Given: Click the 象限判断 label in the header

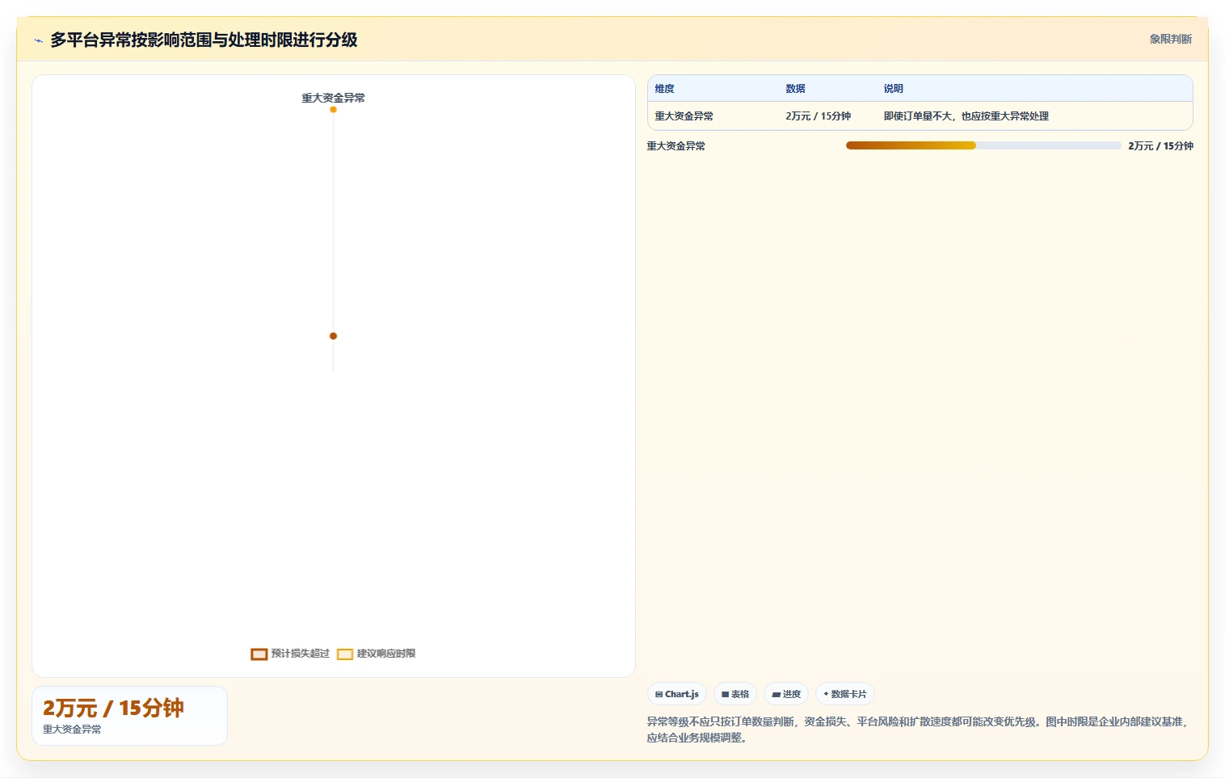Looking at the screenshot, I should 1170,39.
